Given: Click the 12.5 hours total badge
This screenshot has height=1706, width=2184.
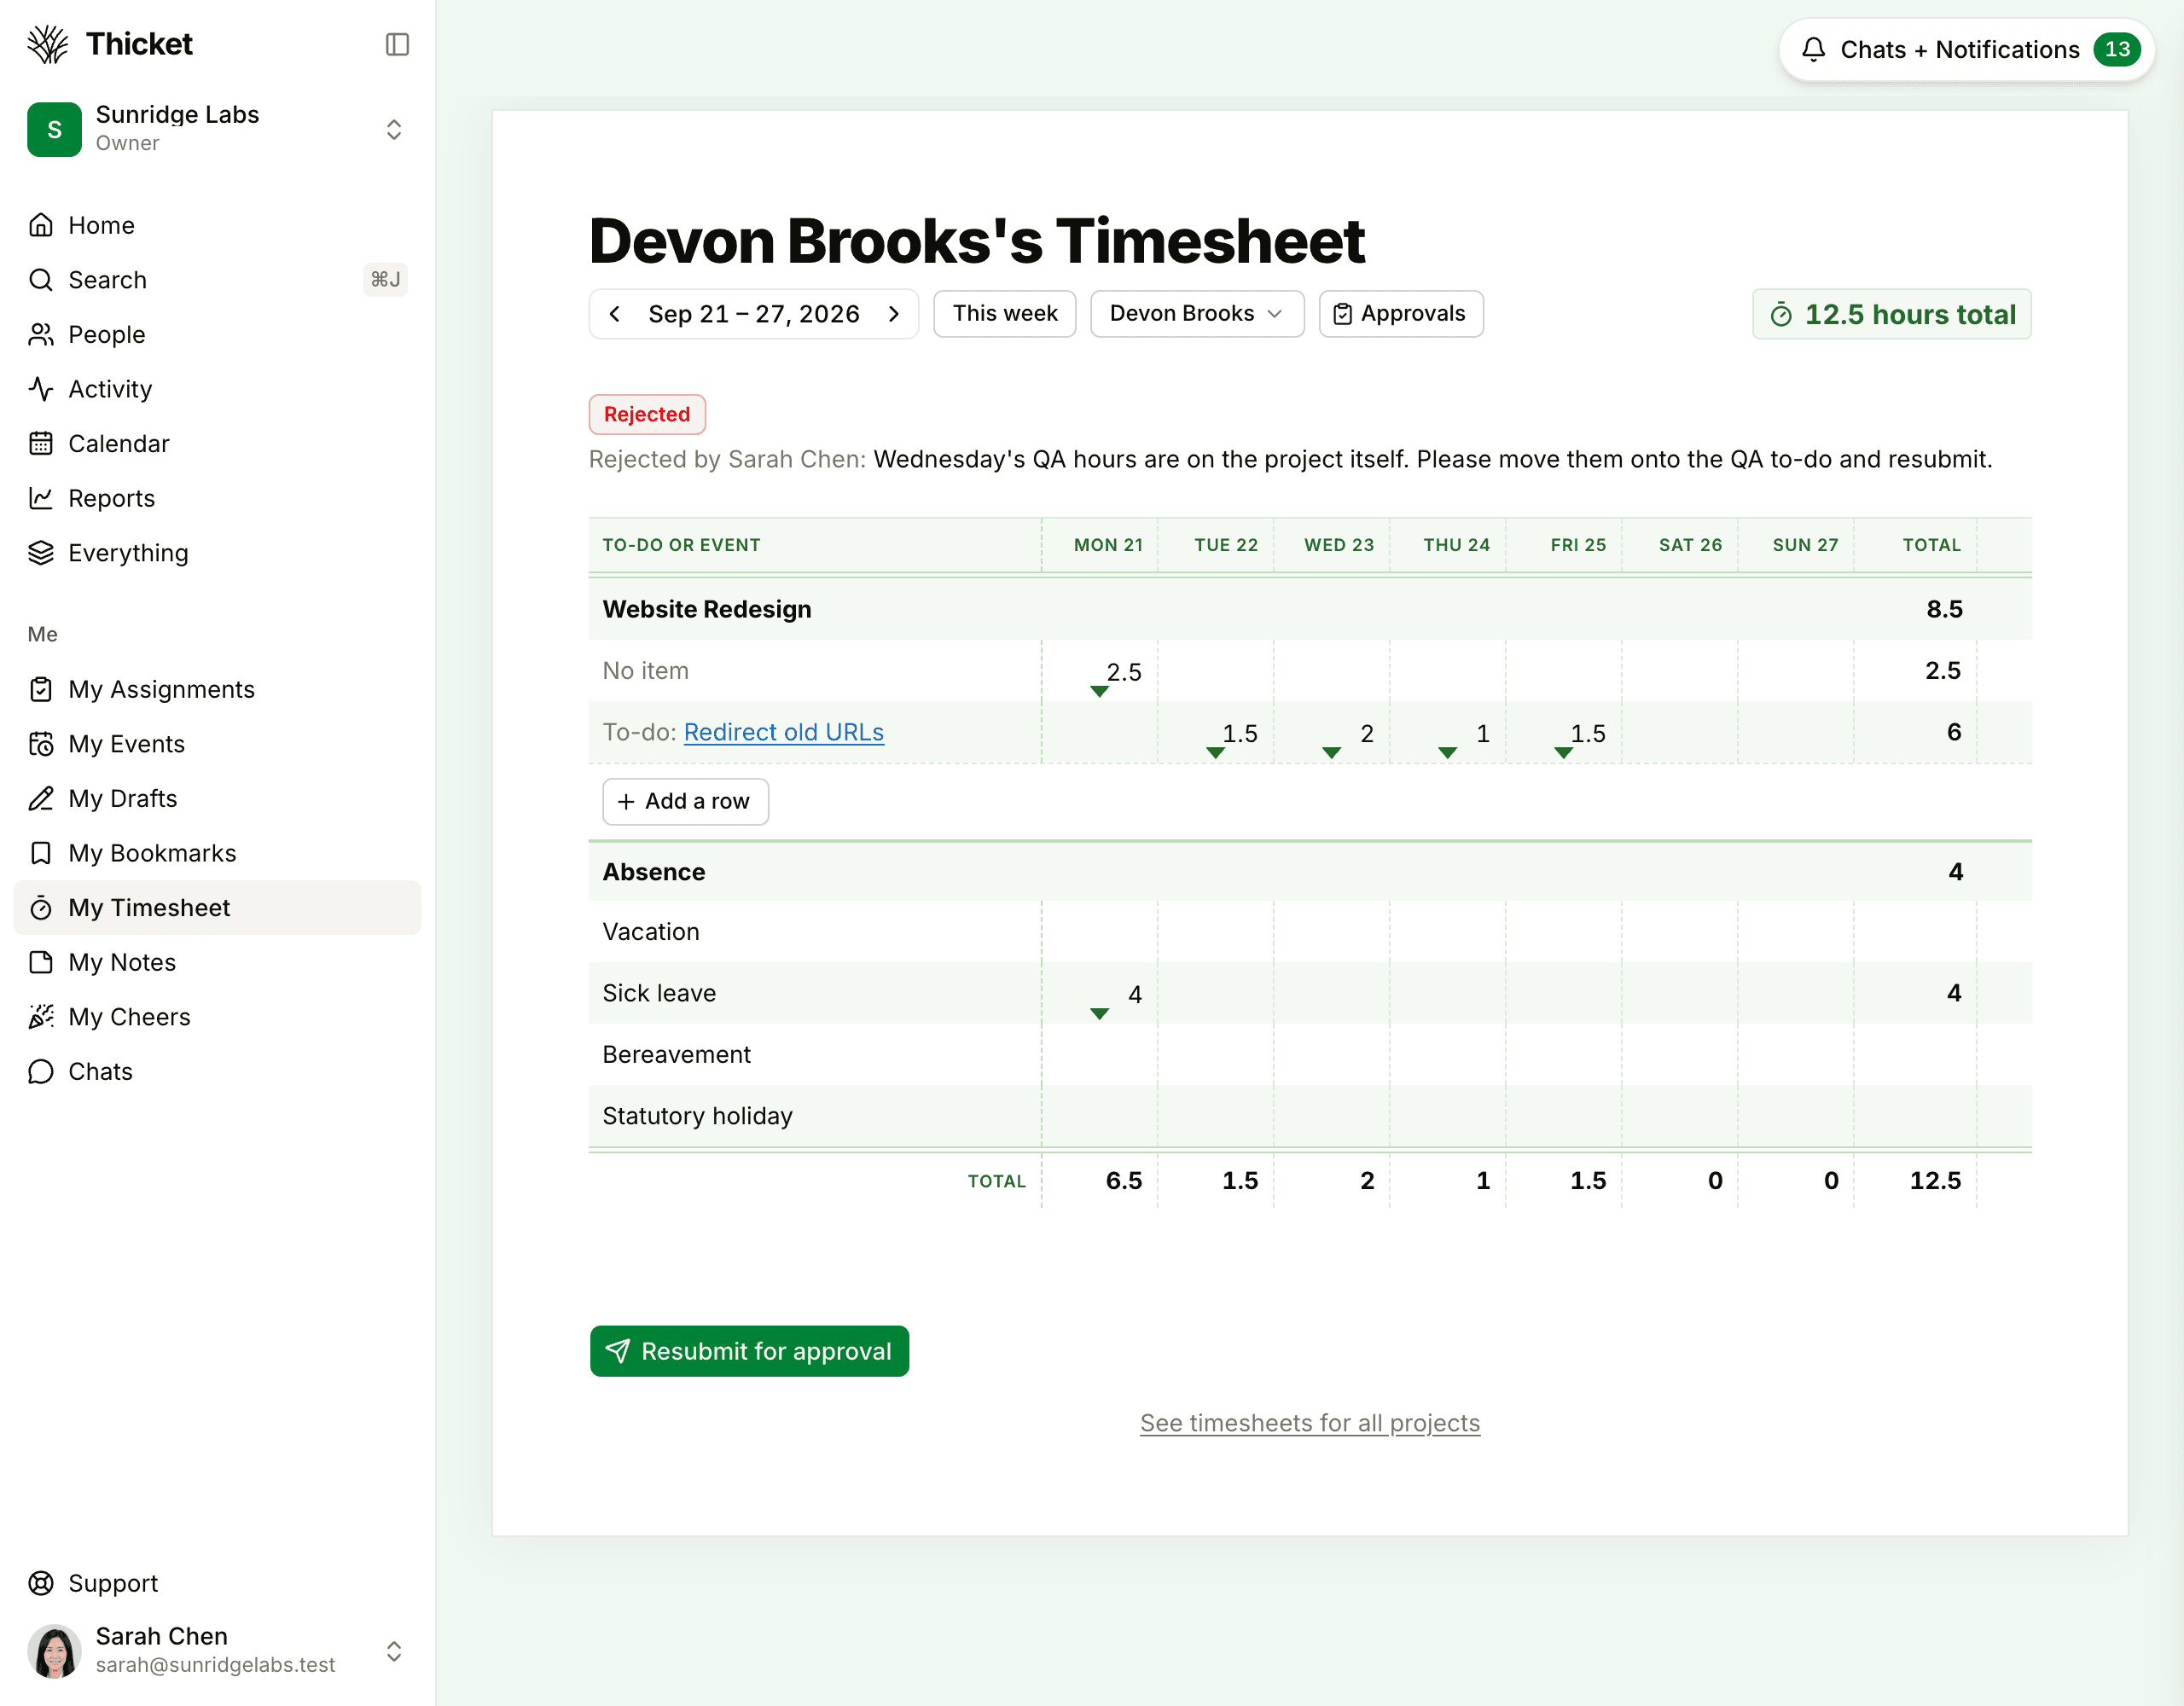Looking at the screenshot, I should (x=1892, y=315).
